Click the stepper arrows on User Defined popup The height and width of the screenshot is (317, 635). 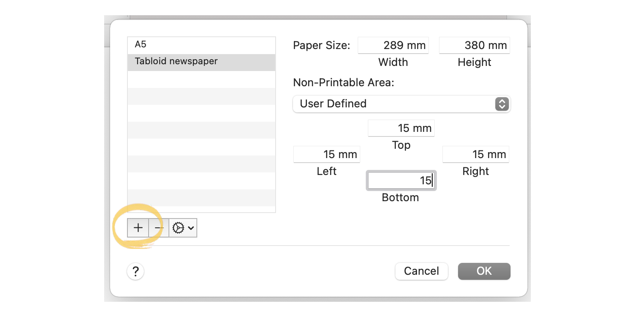[502, 104]
